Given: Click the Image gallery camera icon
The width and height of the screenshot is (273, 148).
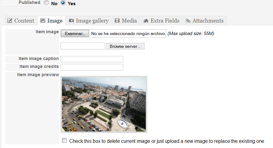Looking at the screenshot, I should pos(71,20).
